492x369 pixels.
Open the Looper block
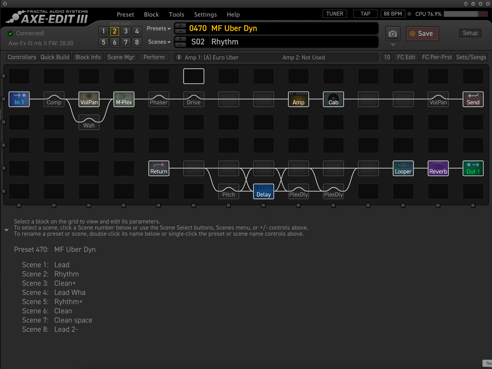[403, 168]
